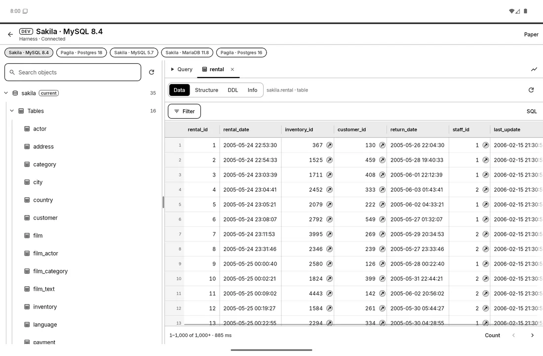Viewport: 543px width, 356px height.
Task: Follow customer_id 408 foreign key link
Action: coord(382,175)
